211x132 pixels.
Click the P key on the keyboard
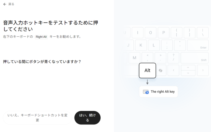click(163, 33)
